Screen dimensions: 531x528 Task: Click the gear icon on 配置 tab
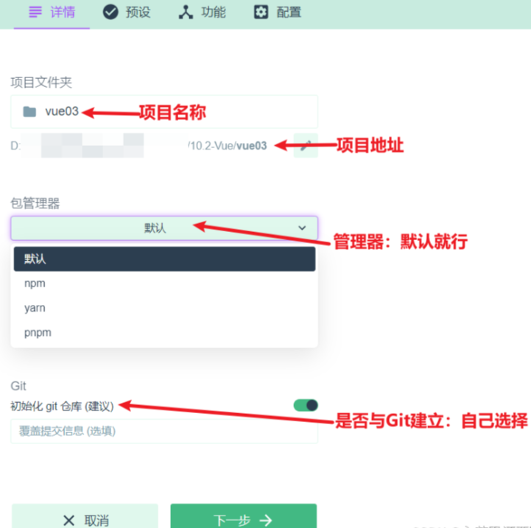click(261, 13)
